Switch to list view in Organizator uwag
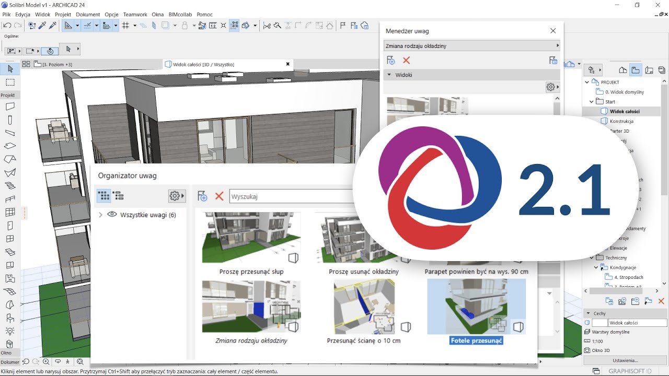669x376 pixels. point(119,196)
